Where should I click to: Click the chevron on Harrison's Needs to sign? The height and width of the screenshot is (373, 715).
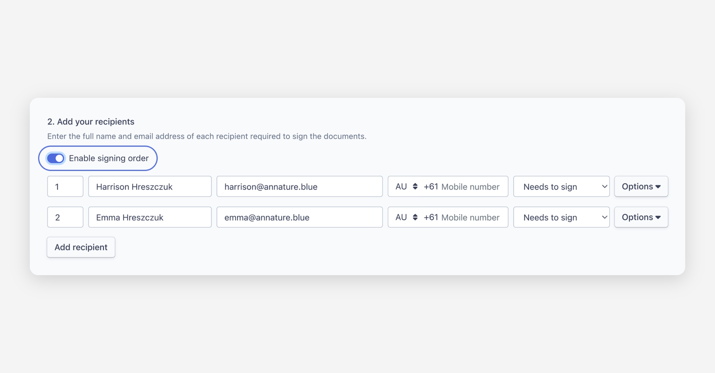(x=604, y=186)
